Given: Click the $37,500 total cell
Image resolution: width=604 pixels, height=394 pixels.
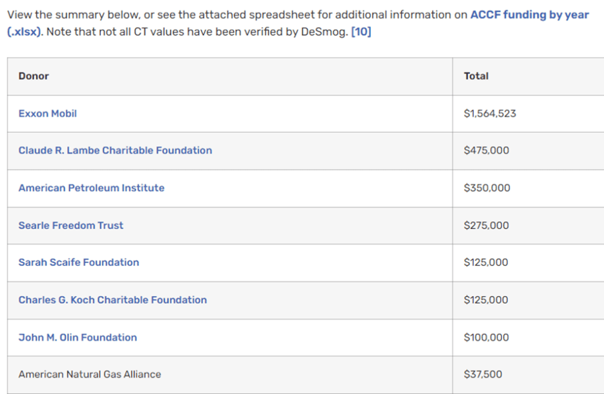Looking at the screenshot, I should coord(483,374).
